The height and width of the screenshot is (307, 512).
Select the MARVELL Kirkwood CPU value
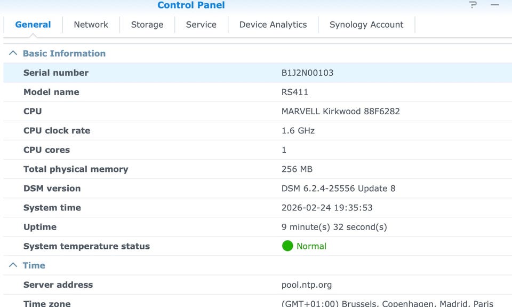pyautogui.click(x=340, y=111)
